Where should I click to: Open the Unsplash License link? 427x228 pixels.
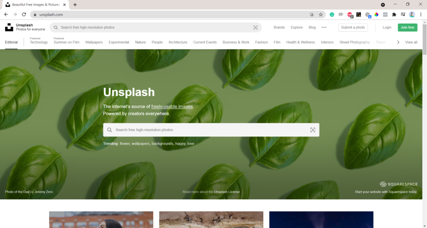pyautogui.click(x=227, y=192)
